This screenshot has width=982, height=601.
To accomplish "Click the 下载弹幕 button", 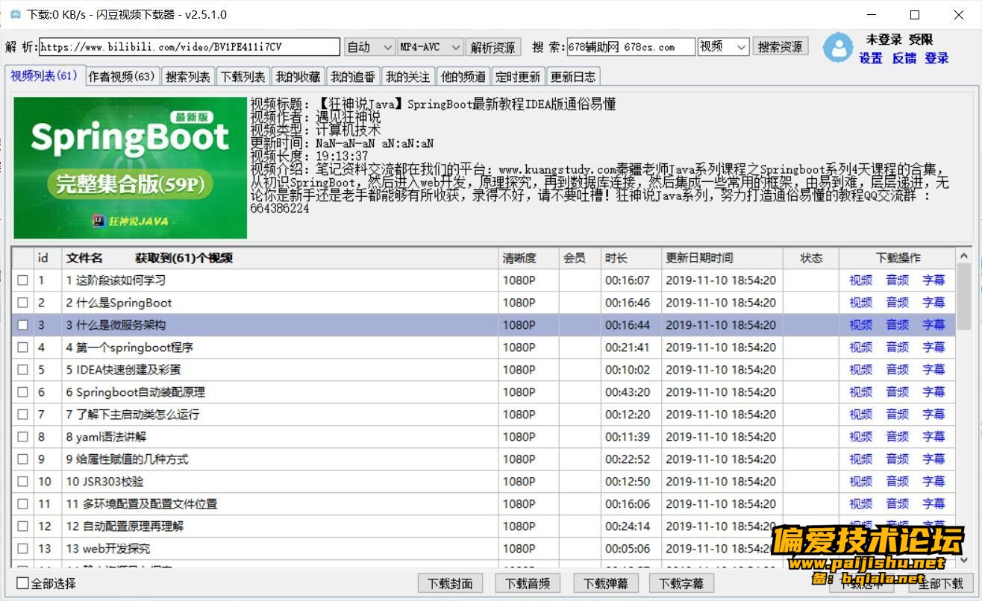I will [605, 583].
